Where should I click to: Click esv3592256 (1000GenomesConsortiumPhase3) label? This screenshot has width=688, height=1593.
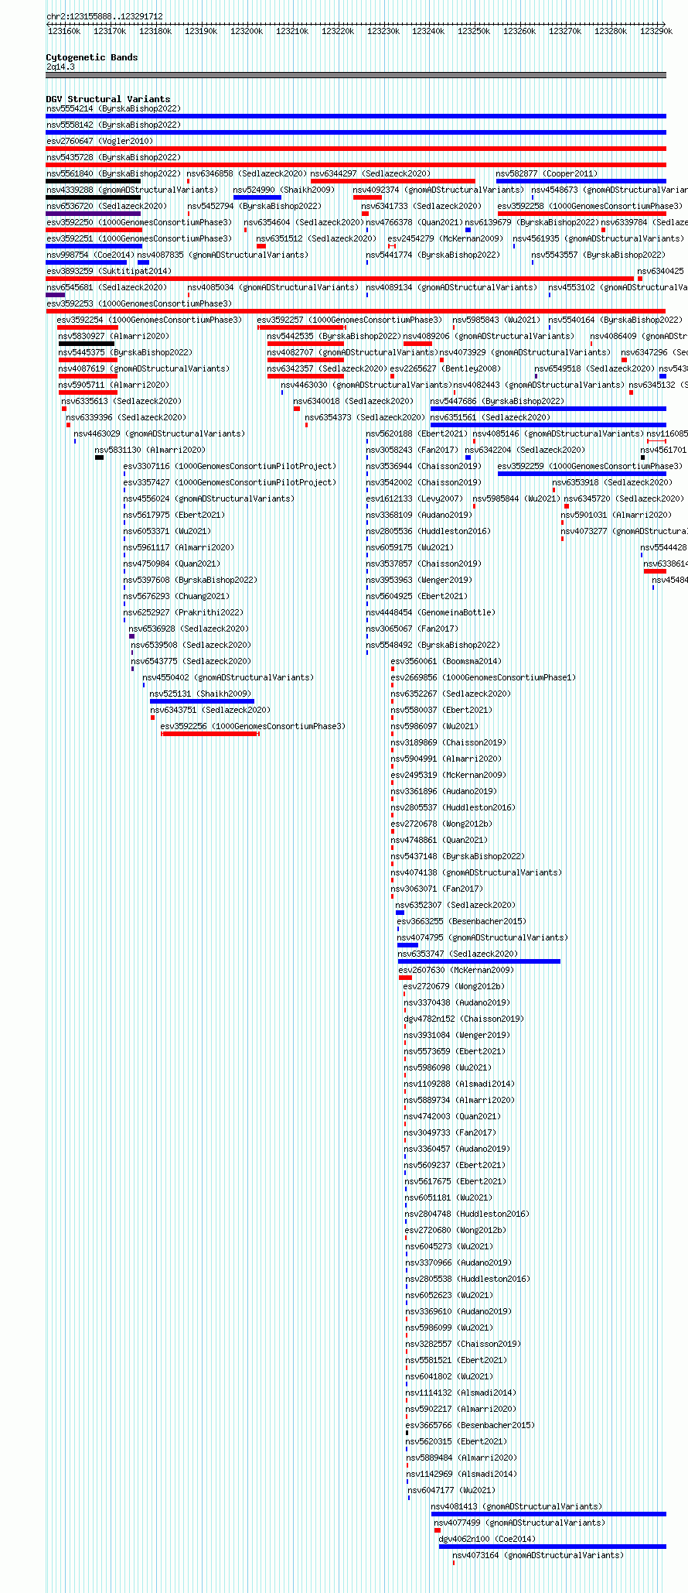[x=253, y=727]
